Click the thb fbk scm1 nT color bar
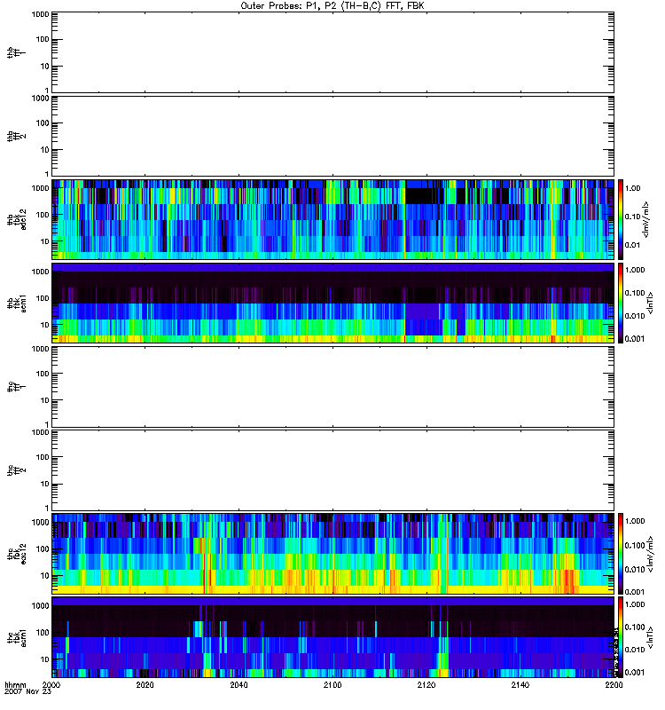Screen dimensions: 665x710 click(621, 303)
